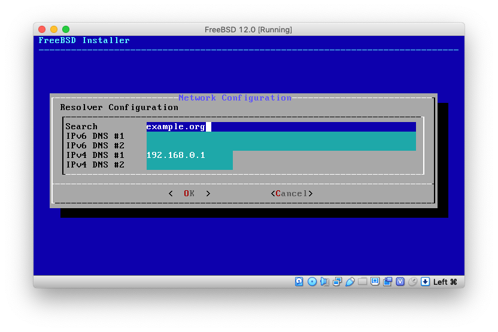Focus the empty IPv4 DNS #2 field
This screenshot has width=498, height=332.
tap(189, 165)
